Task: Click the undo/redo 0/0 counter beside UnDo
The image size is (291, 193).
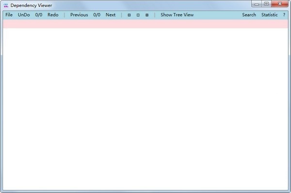Action: click(39, 15)
